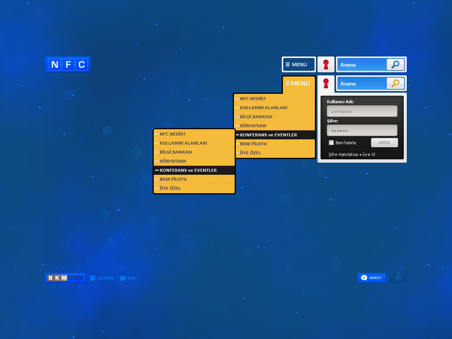The height and width of the screenshot is (339, 452).
Task: Open the ANKET survey button
Action: pos(372,278)
